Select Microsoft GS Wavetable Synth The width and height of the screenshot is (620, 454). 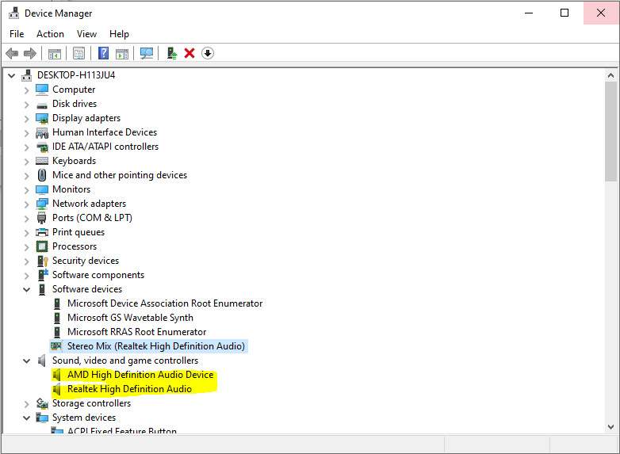coord(130,318)
